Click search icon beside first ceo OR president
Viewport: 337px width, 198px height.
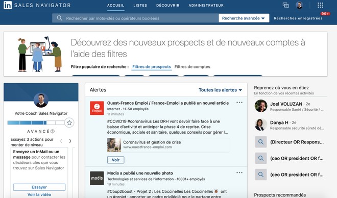pyautogui.click(x=261, y=158)
